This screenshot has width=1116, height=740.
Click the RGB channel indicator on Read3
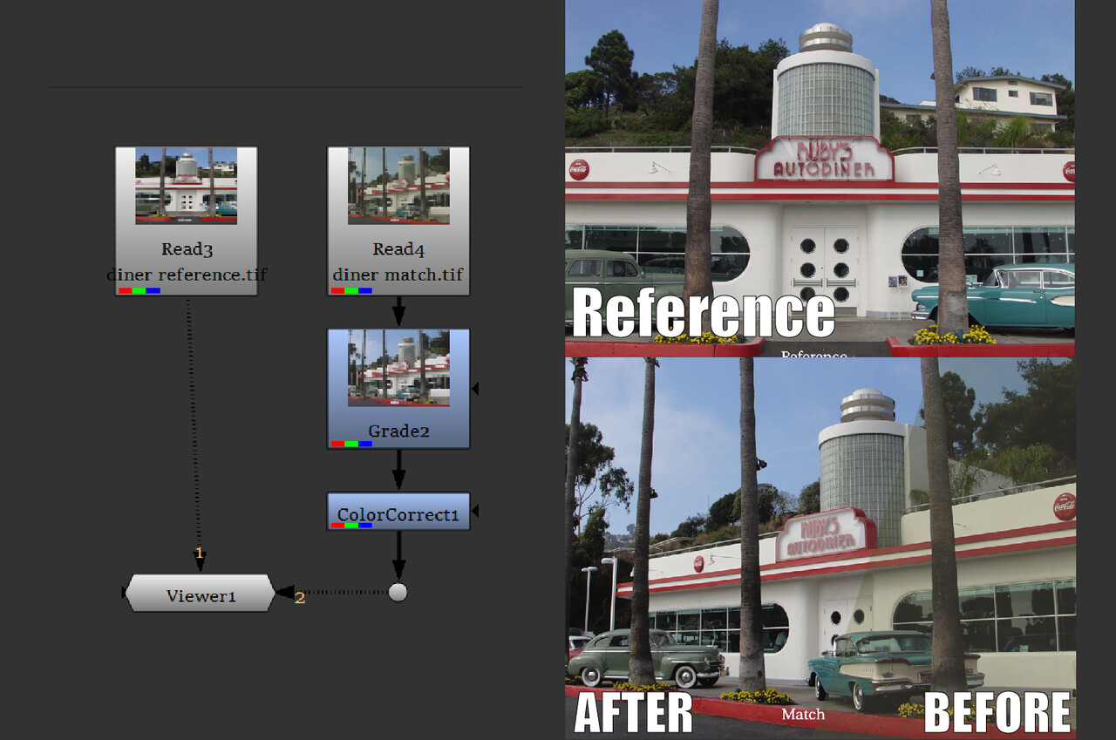[139, 290]
